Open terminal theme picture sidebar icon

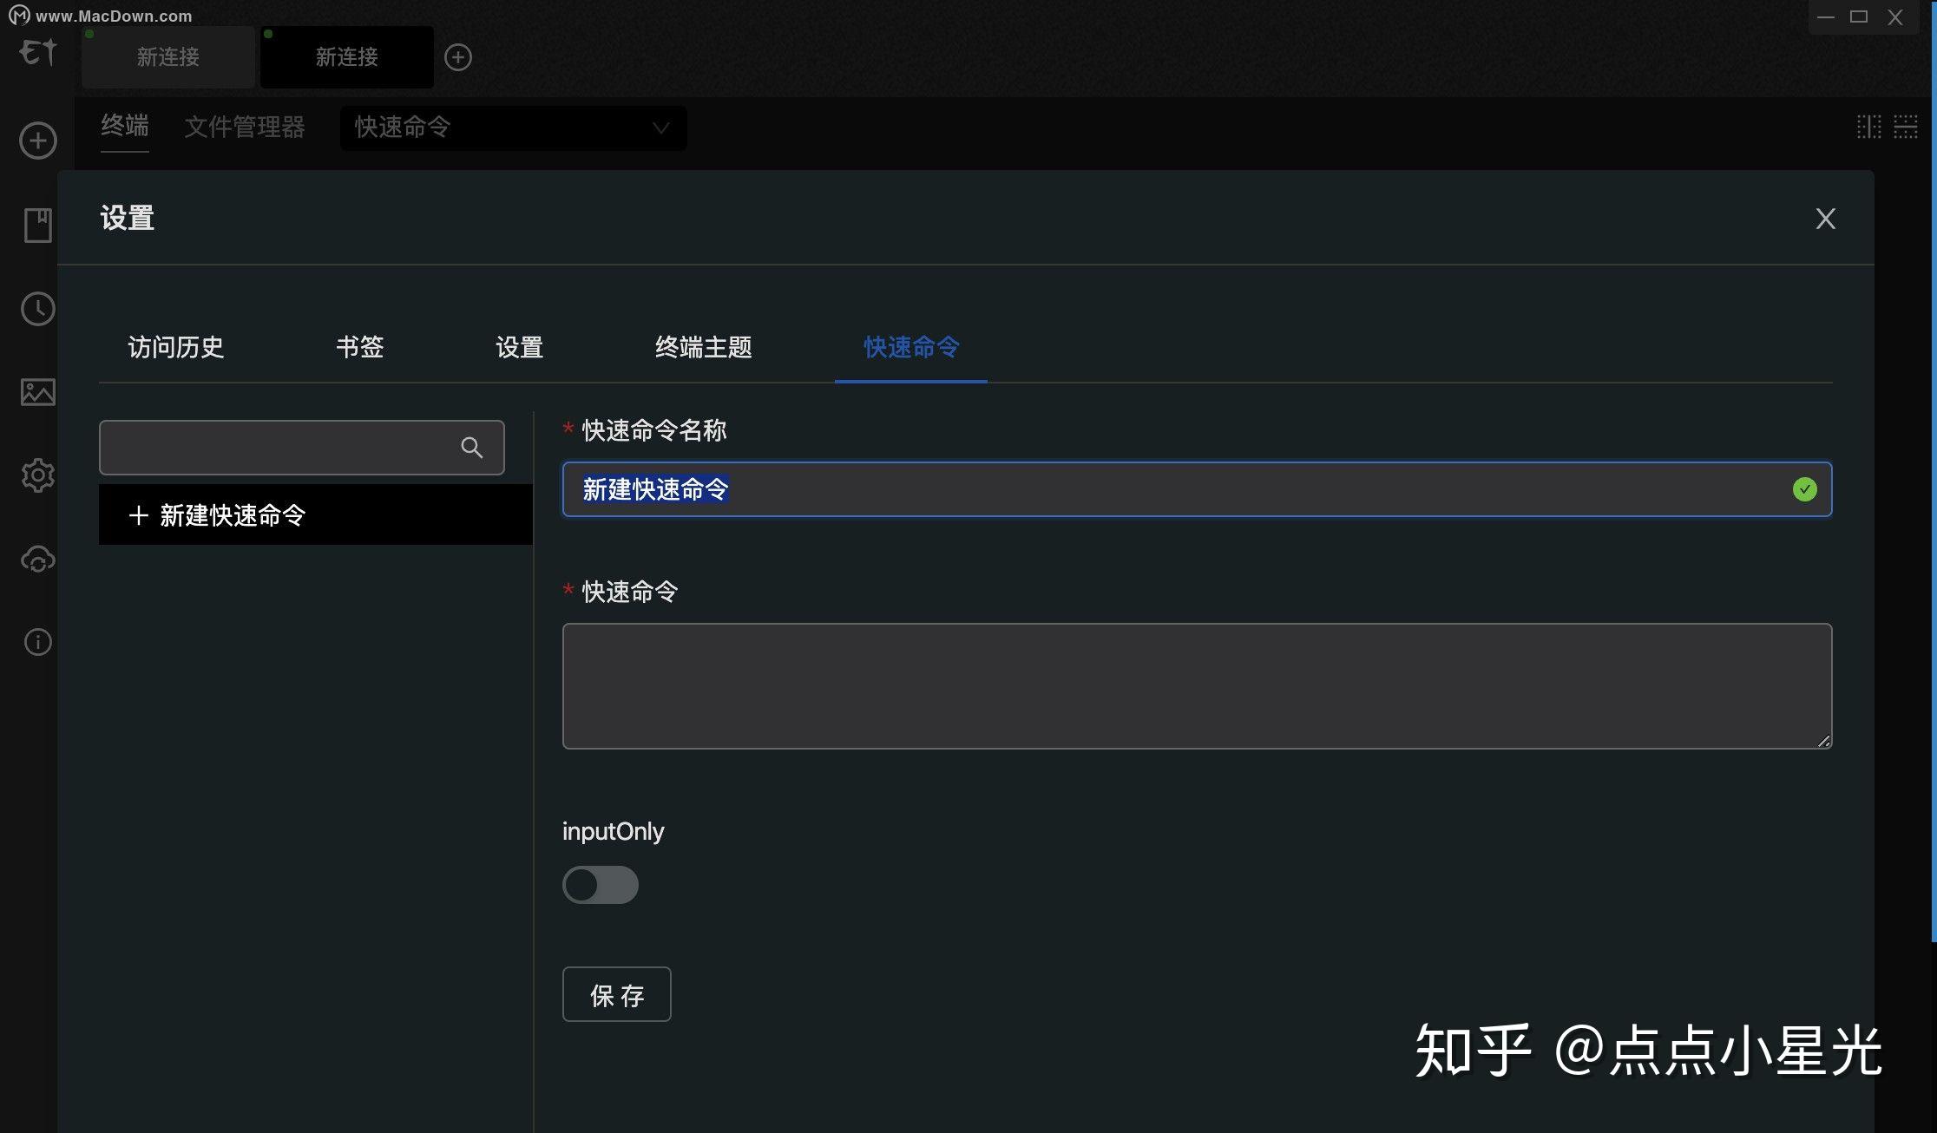38,392
